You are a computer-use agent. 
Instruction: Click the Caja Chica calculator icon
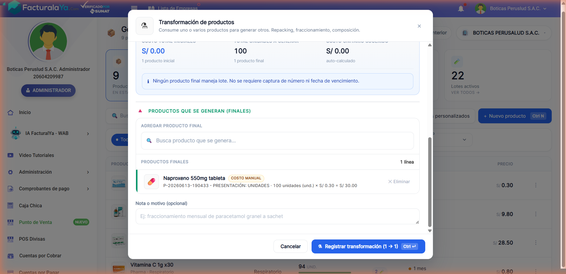point(10,205)
